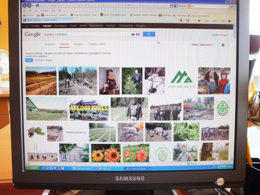
Task: Open the Free Hotmail favorites link
Action: (180, 15)
